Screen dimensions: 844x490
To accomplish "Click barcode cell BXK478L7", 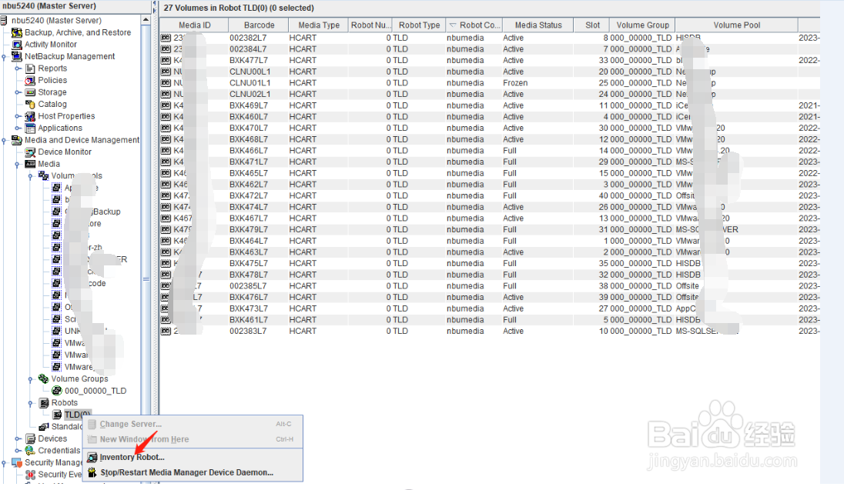I will 249,275.
